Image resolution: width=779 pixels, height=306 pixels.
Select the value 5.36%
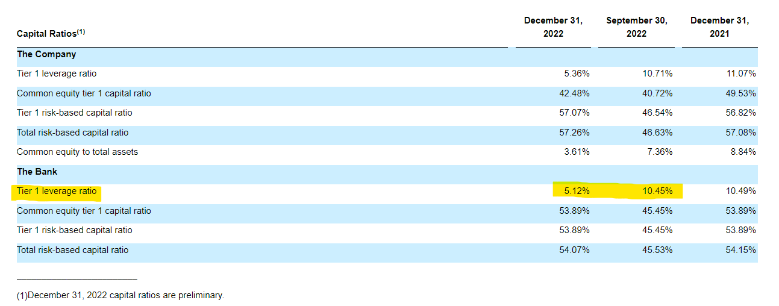click(x=577, y=73)
